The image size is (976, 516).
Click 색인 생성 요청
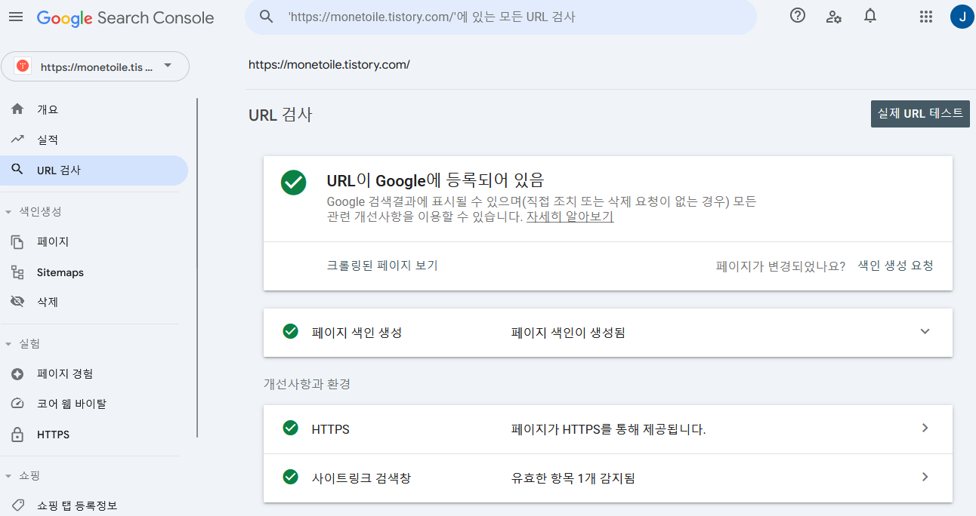click(896, 266)
